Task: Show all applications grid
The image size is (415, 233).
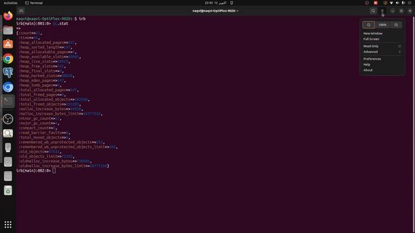Action: click(8, 225)
